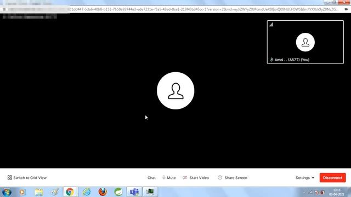Click network icon in system tray
The image size is (351, 197).
tap(310, 192)
